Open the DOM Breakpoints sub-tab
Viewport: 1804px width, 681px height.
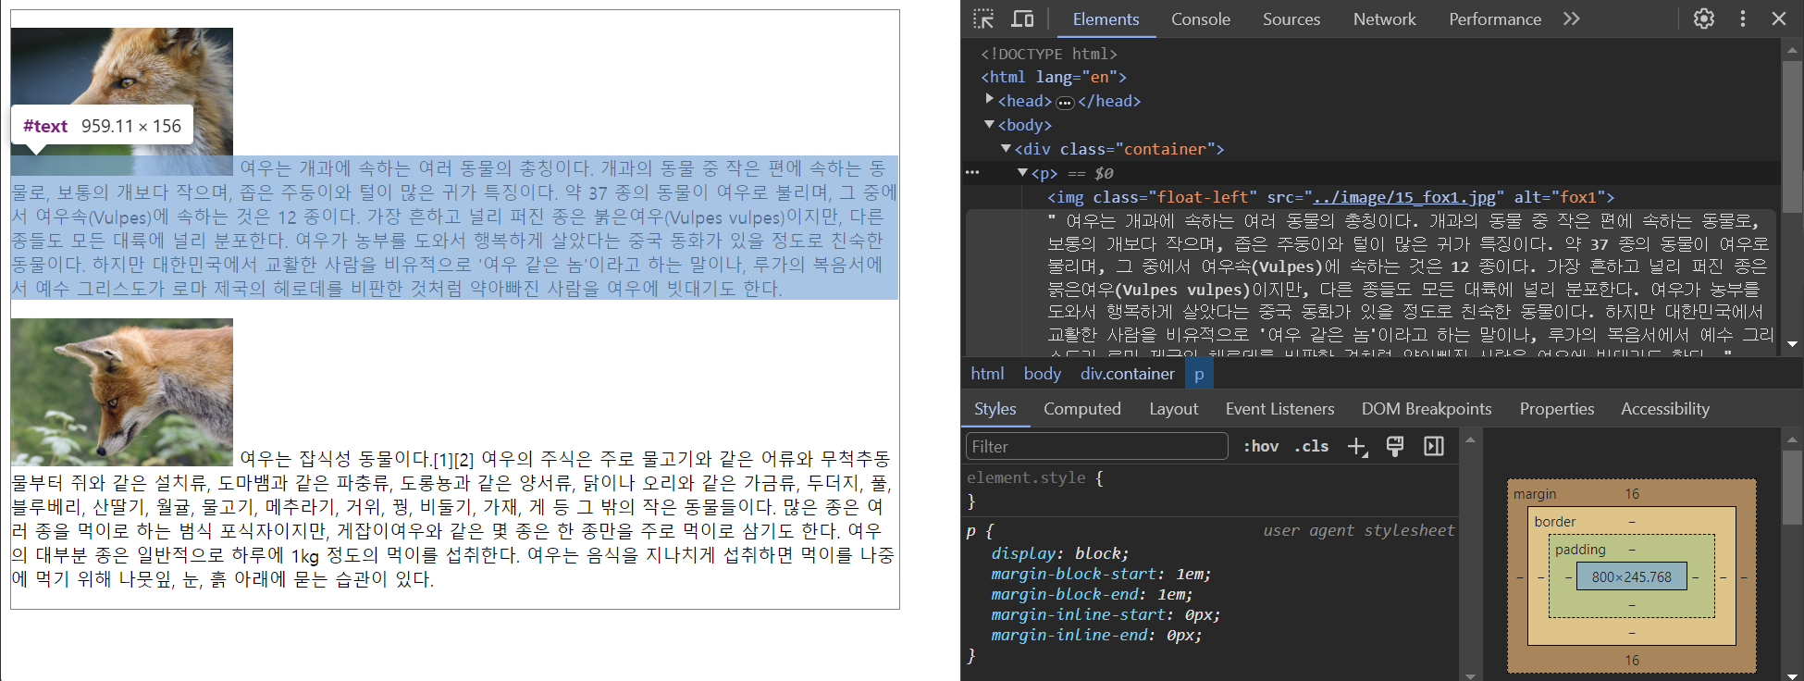click(1427, 409)
